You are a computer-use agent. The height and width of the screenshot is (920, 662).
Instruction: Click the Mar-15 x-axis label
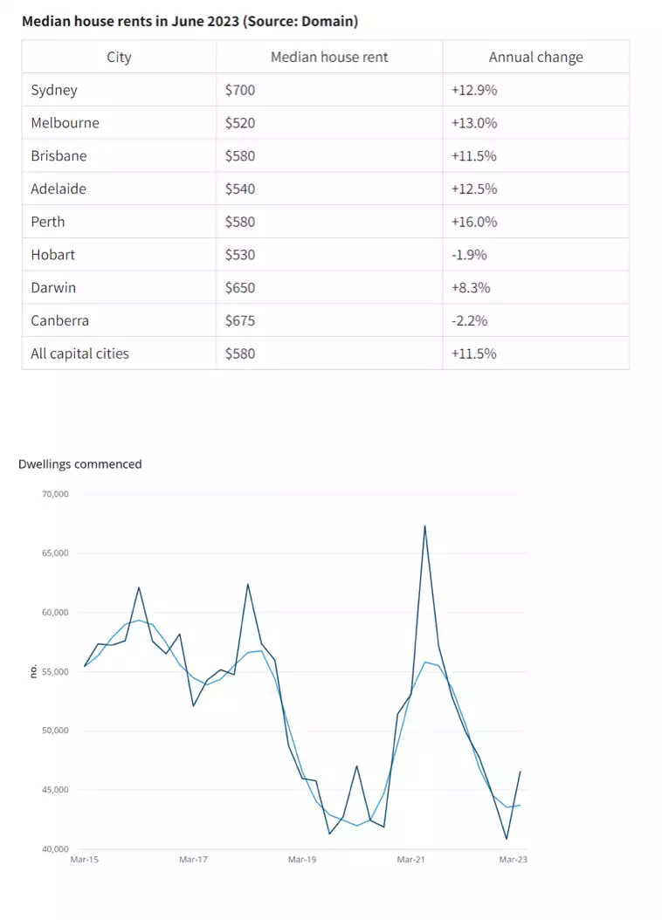coord(84,860)
